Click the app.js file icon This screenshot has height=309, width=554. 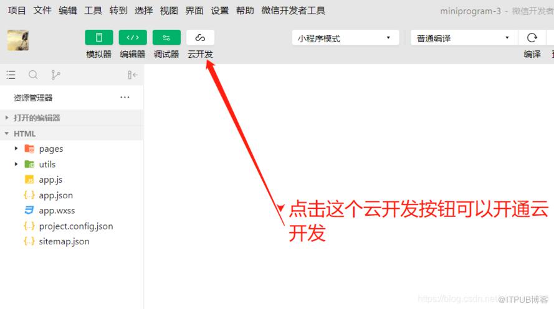tap(29, 180)
